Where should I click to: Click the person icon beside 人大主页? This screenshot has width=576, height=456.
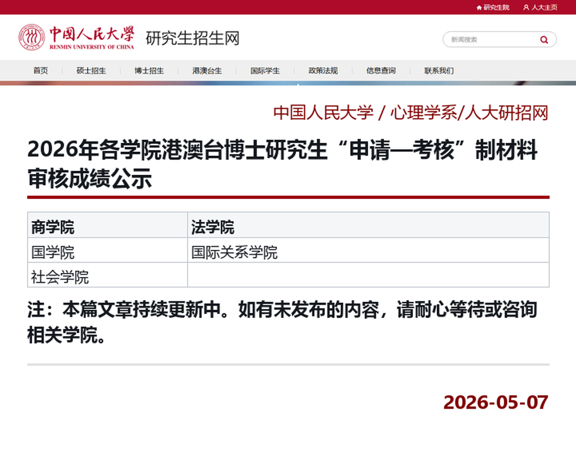click(526, 7)
